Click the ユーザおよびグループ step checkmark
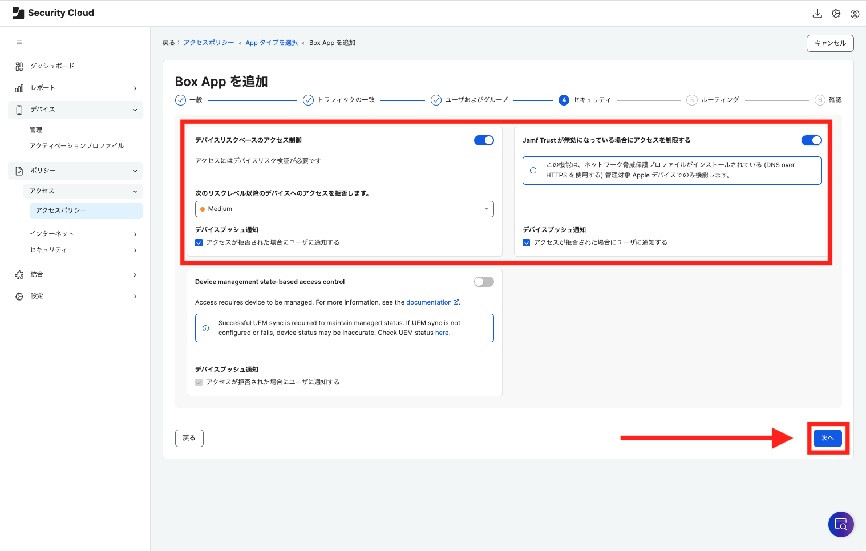The height and width of the screenshot is (551, 866). [x=436, y=100]
